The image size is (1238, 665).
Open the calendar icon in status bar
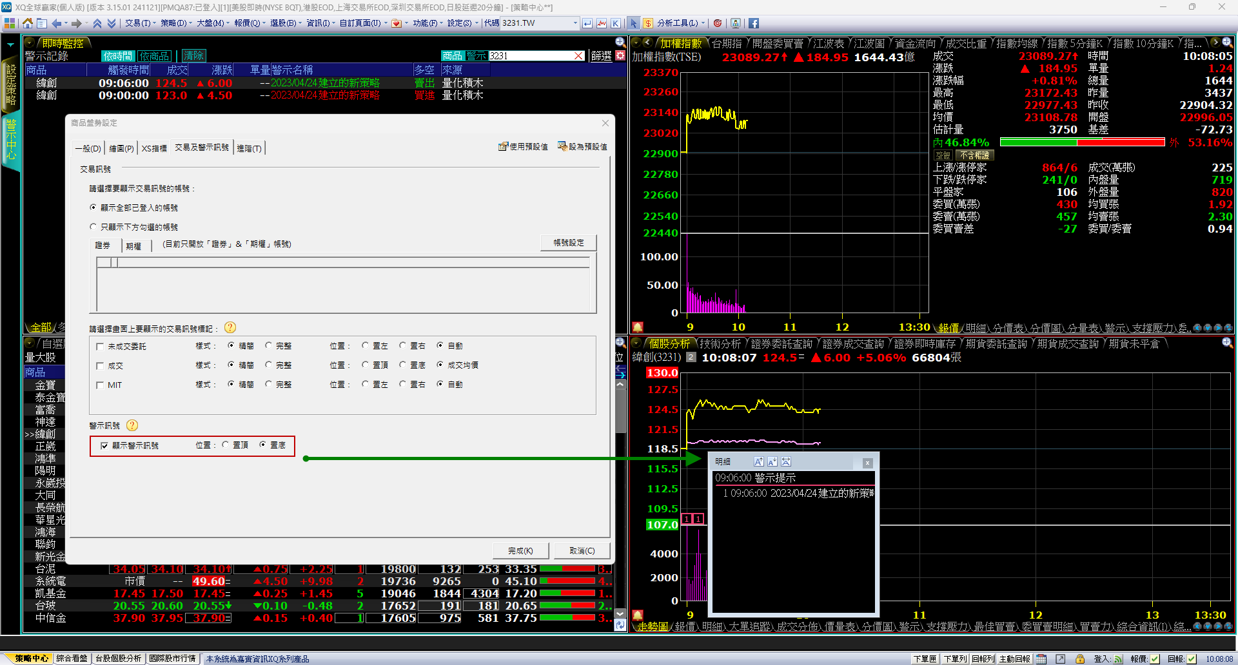coord(1041,659)
